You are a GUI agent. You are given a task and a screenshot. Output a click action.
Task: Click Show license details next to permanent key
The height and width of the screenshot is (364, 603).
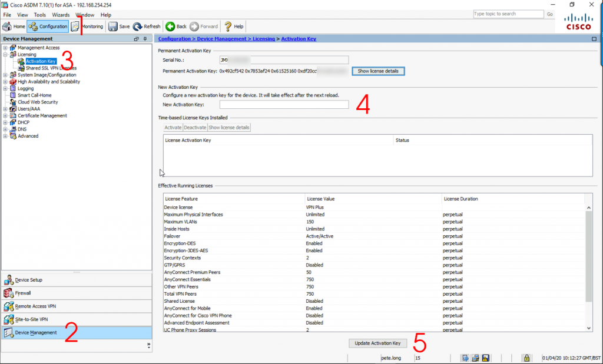378,71
